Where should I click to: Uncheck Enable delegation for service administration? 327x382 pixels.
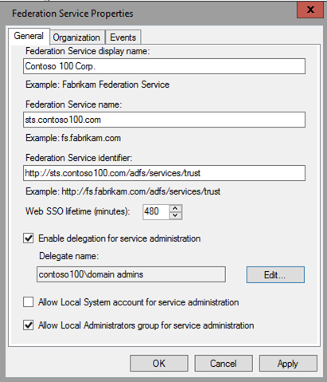tap(29, 238)
